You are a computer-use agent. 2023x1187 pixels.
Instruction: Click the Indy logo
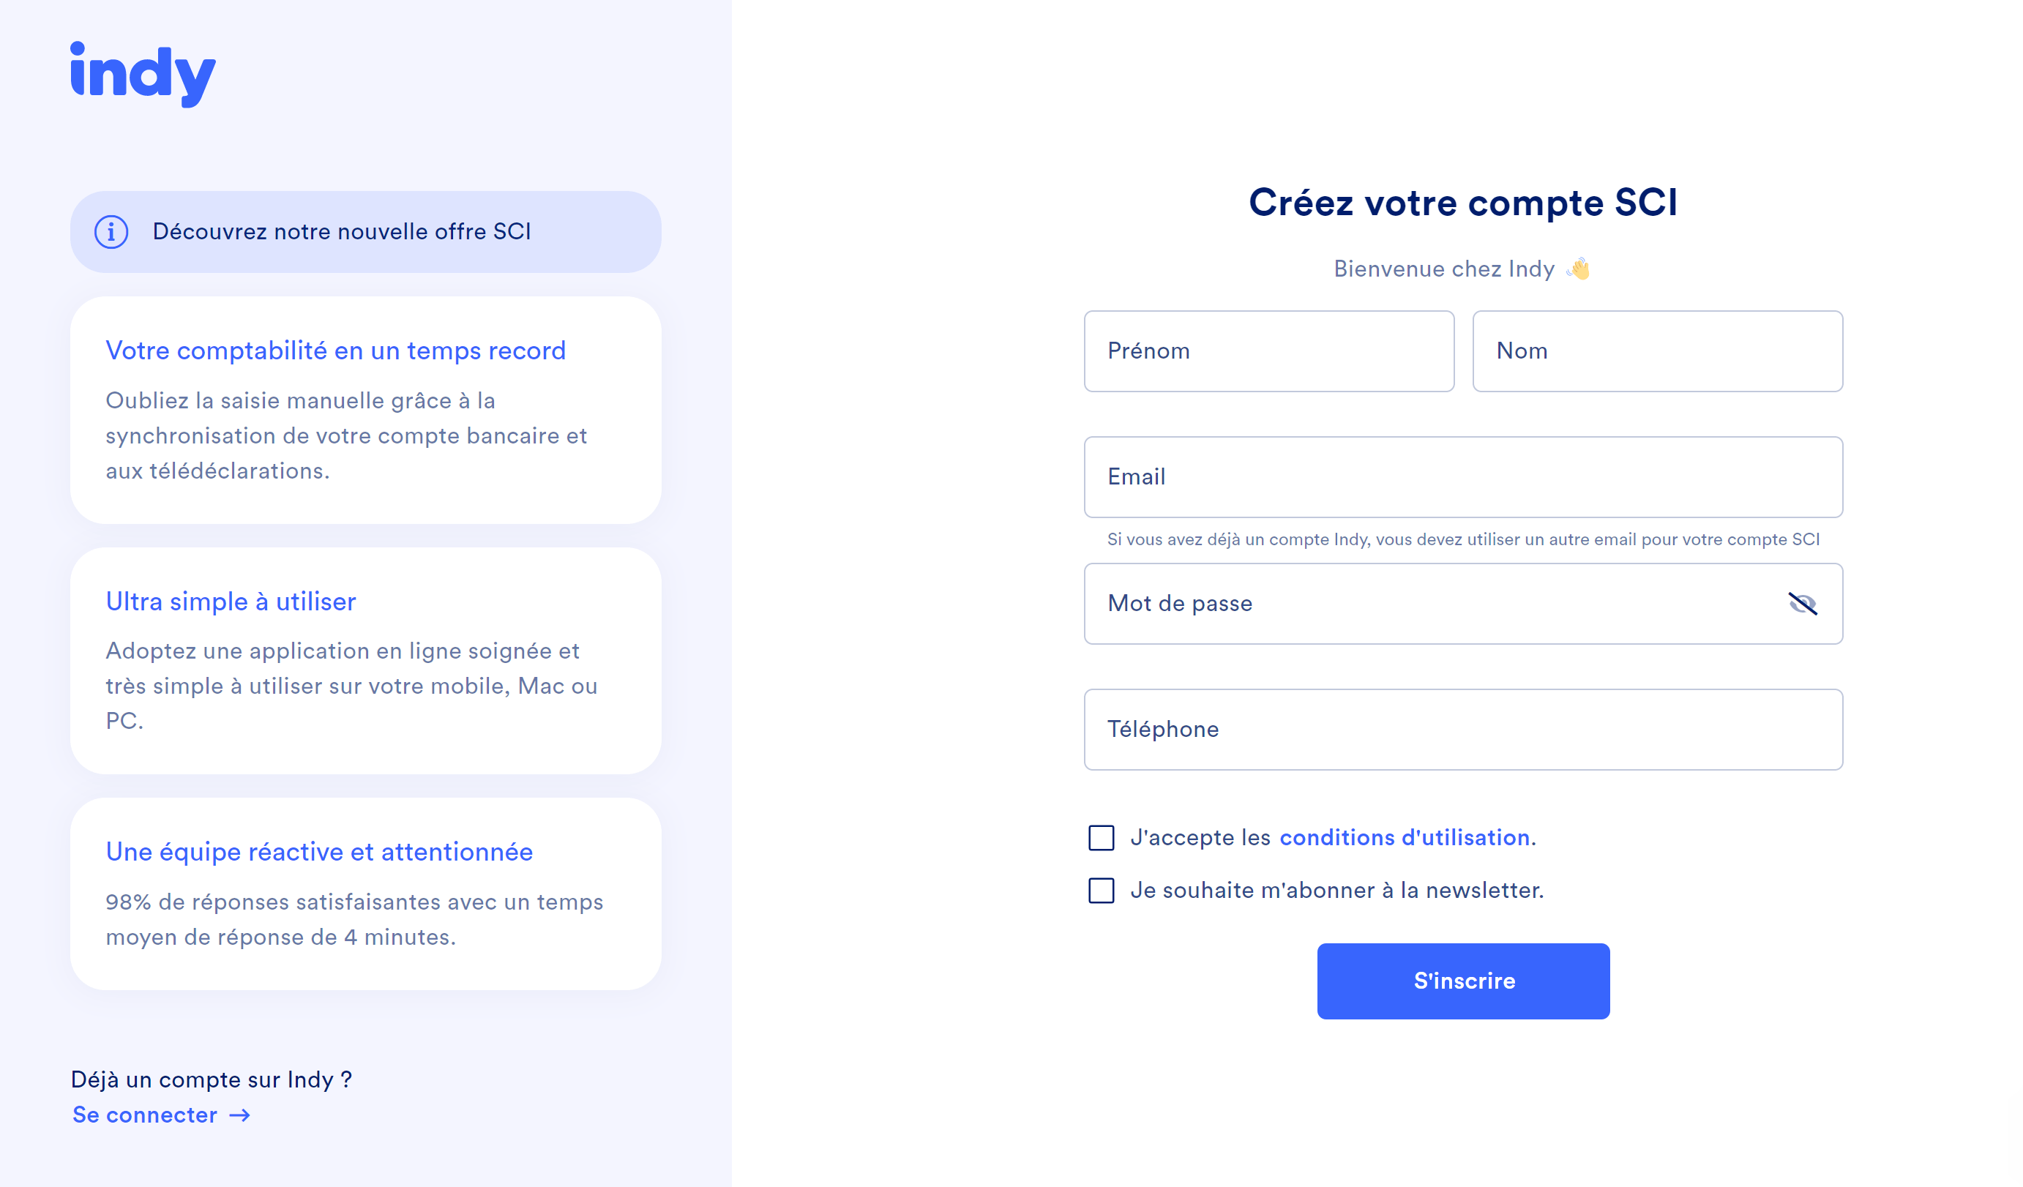(x=143, y=74)
